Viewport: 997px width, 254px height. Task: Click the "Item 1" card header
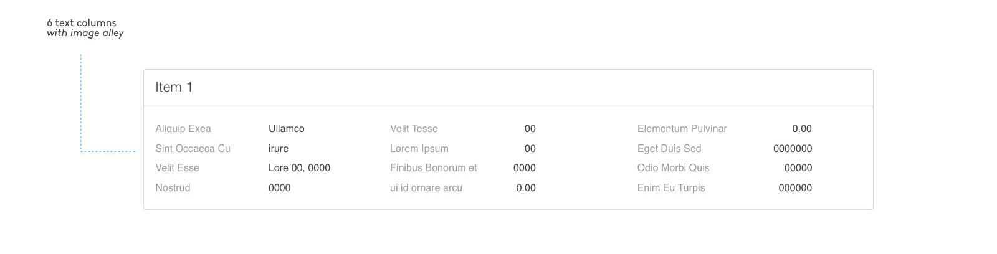[174, 88]
